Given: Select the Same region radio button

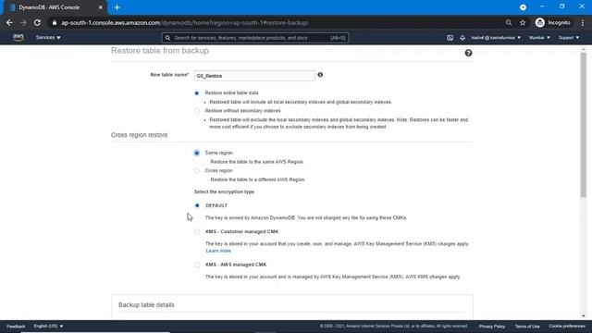Looking at the screenshot, I should click(197, 153).
